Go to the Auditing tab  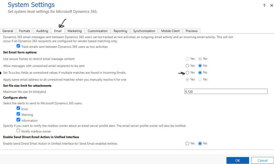(42, 31)
